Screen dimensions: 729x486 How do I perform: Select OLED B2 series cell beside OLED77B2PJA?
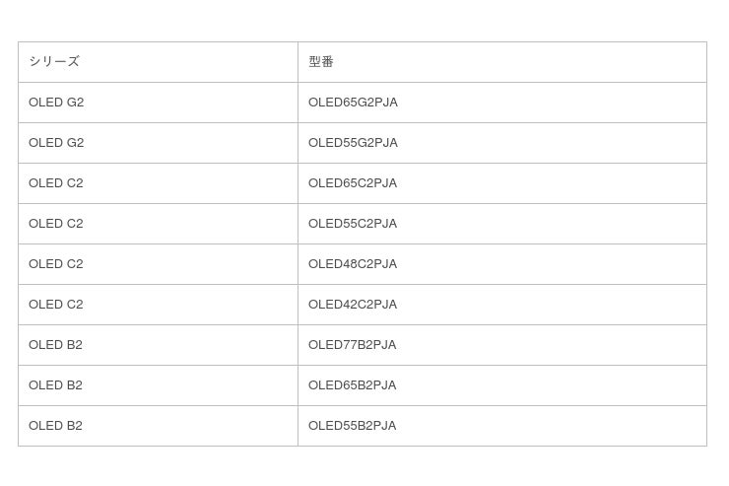pos(55,345)
